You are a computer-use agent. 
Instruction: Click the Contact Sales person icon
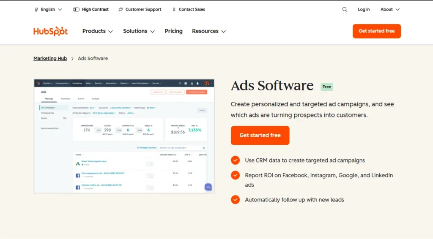[x=174, y=9]
